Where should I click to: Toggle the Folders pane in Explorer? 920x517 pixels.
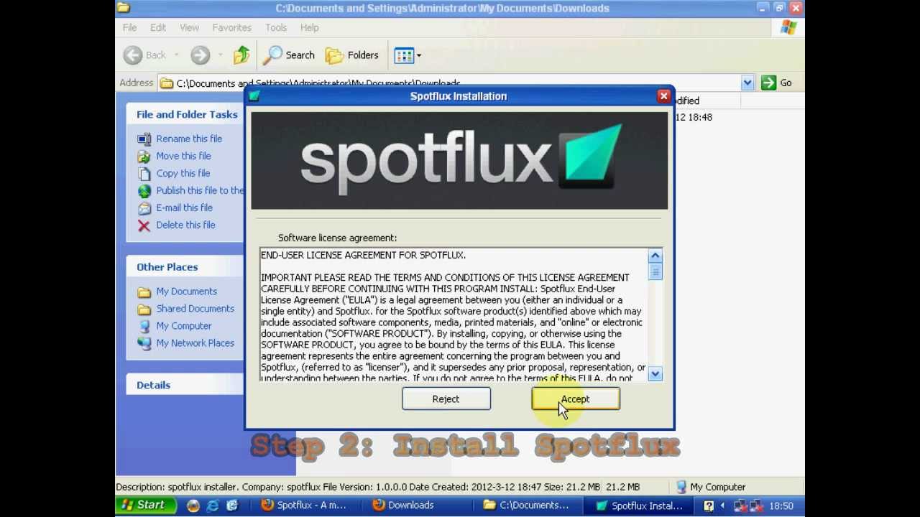(352, 55)
